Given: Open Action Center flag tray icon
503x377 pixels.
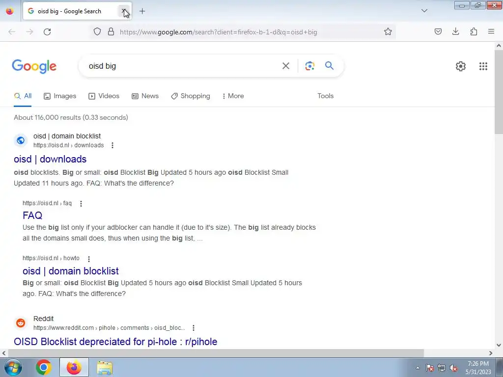Looking at the screenshot, I should coord(430,368).
